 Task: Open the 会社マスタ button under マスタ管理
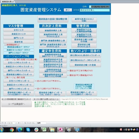(19, 30)
